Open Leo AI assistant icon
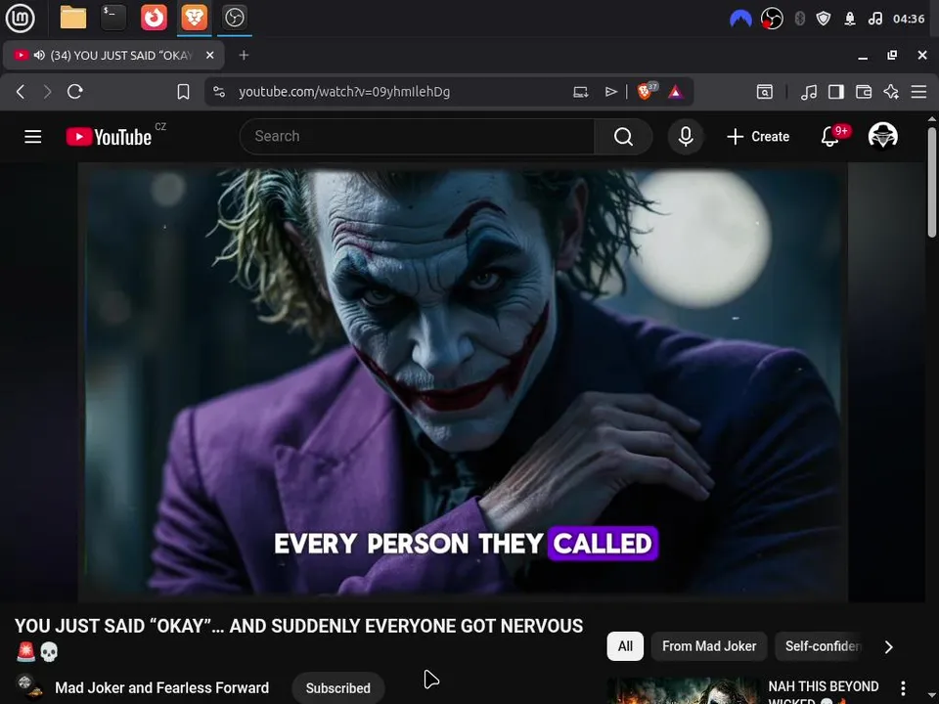This screenshot has width=939, height=704. (891, 92)
